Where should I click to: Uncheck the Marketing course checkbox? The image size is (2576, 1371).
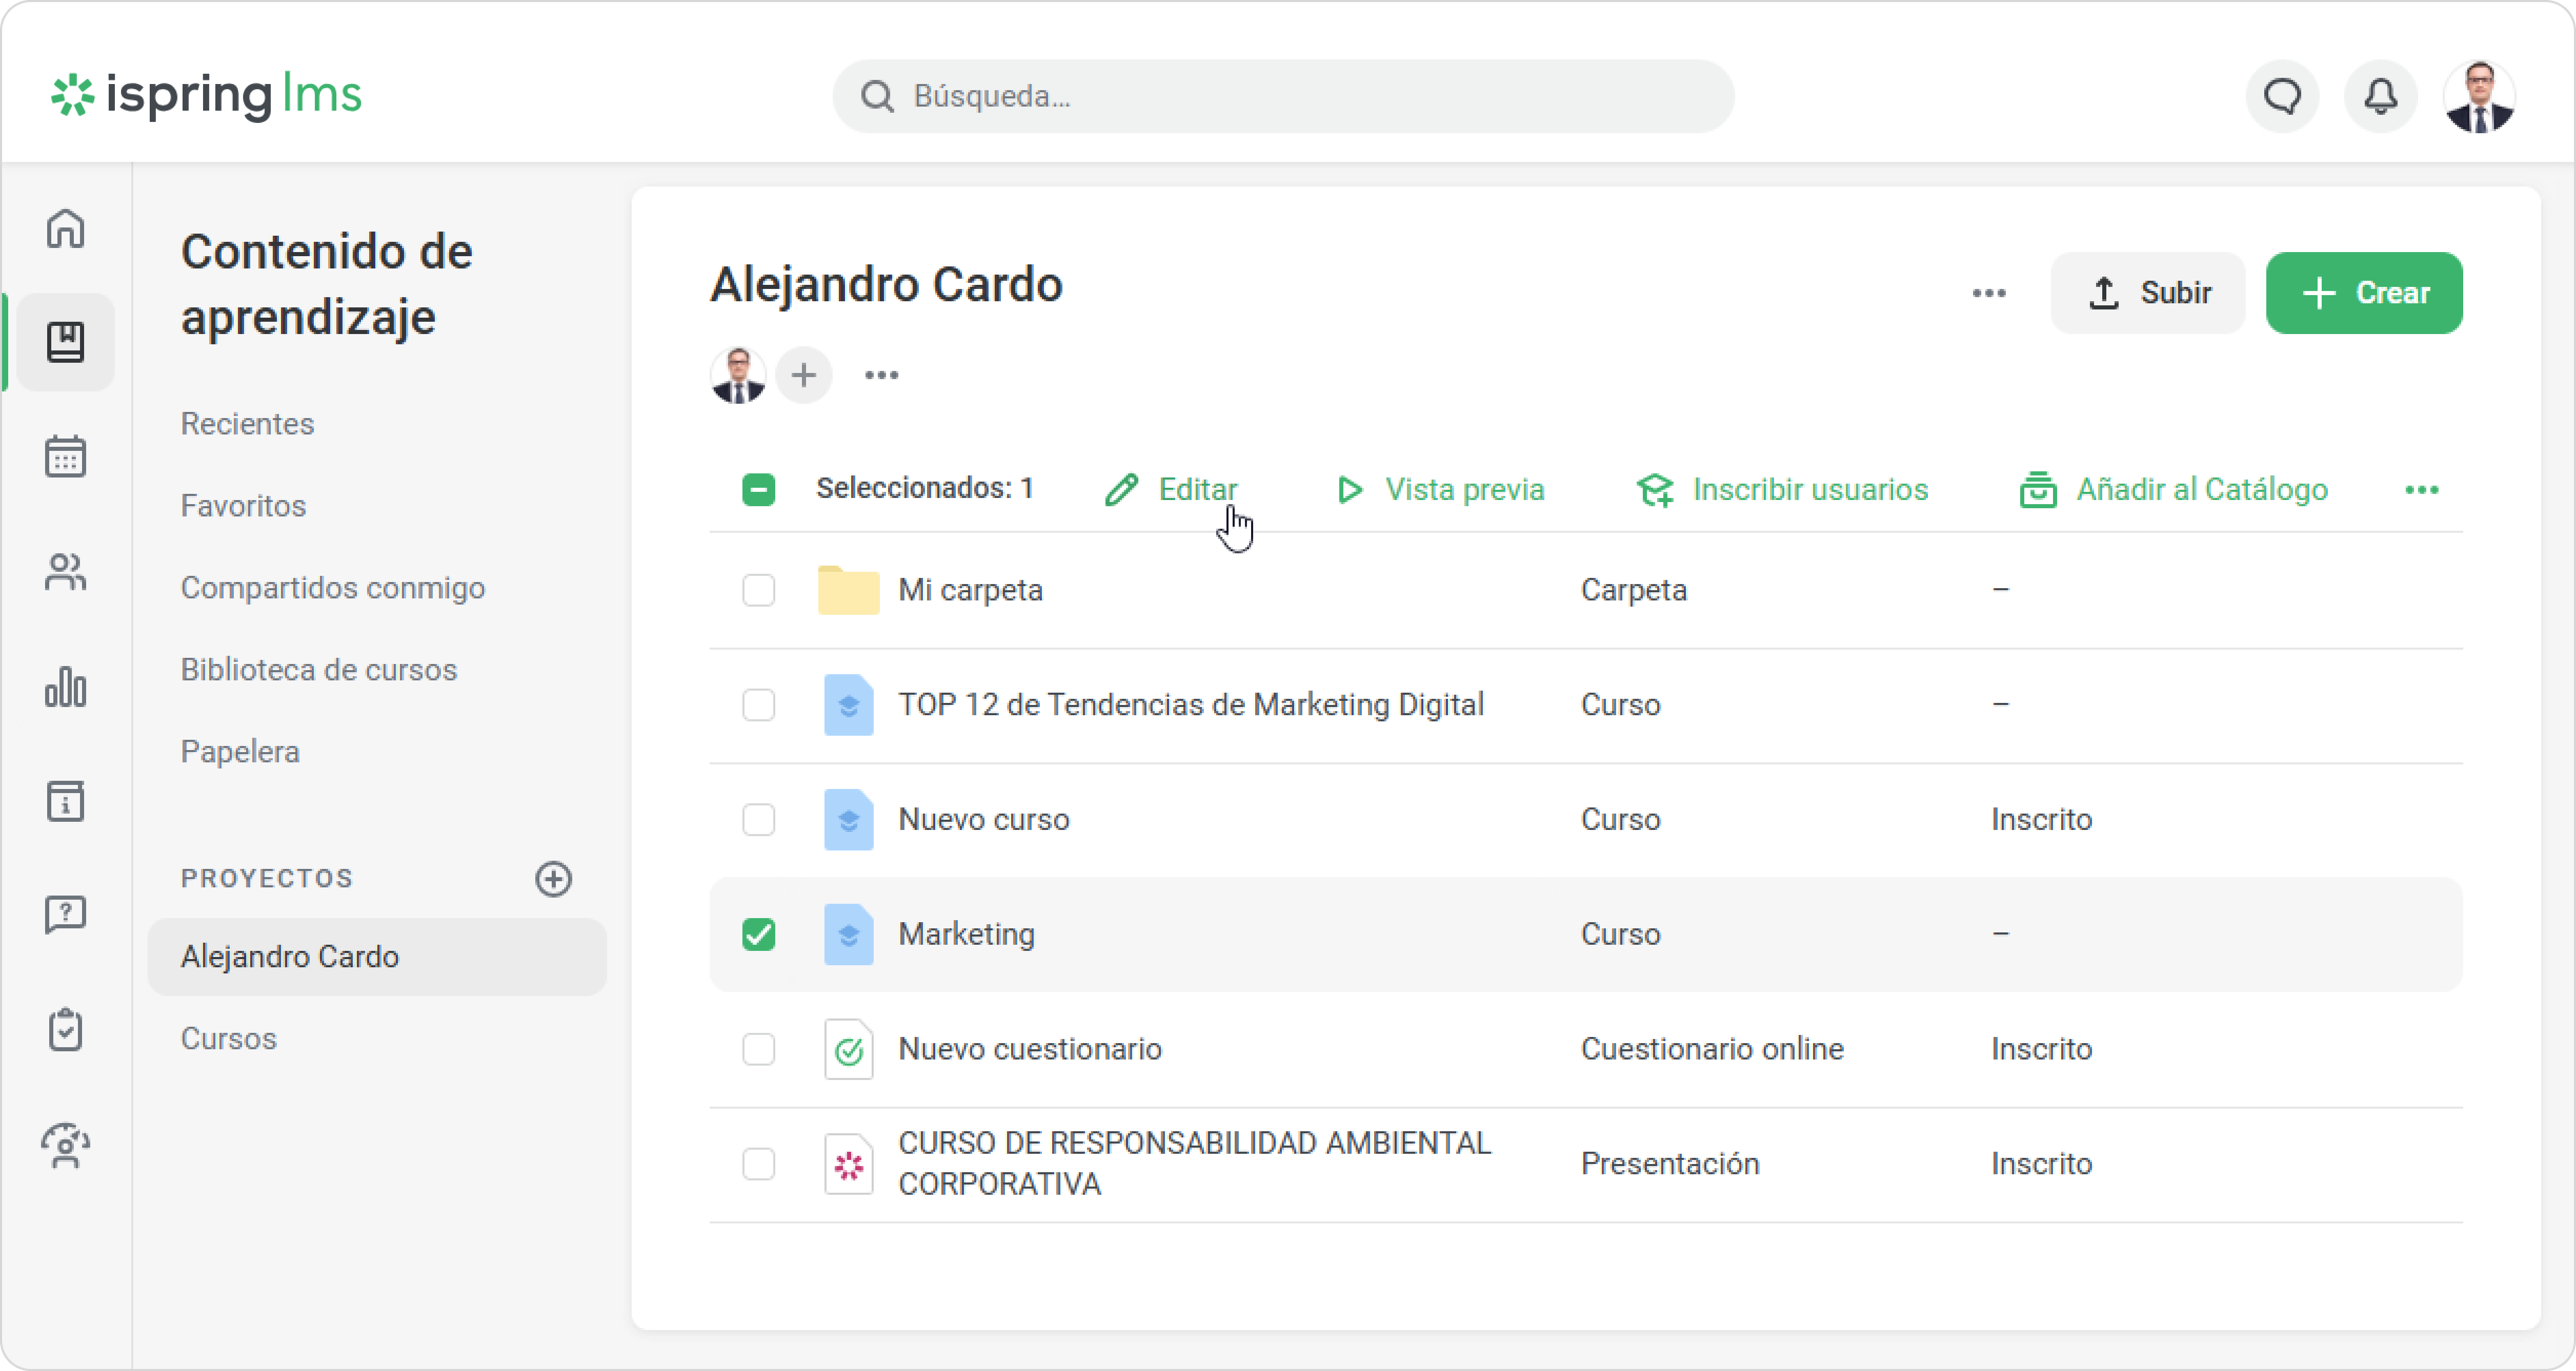(758, 934)
